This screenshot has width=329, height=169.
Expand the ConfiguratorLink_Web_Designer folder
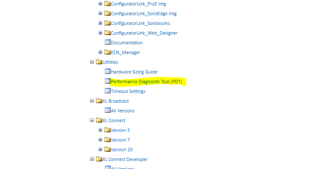click(100, 33)
